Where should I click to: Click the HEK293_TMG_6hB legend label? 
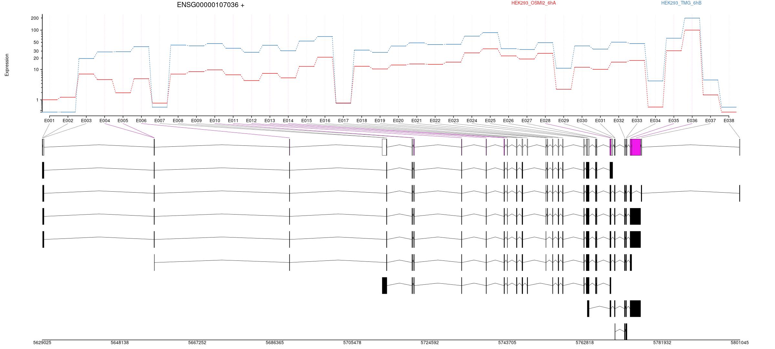click(x=681, y=3)
